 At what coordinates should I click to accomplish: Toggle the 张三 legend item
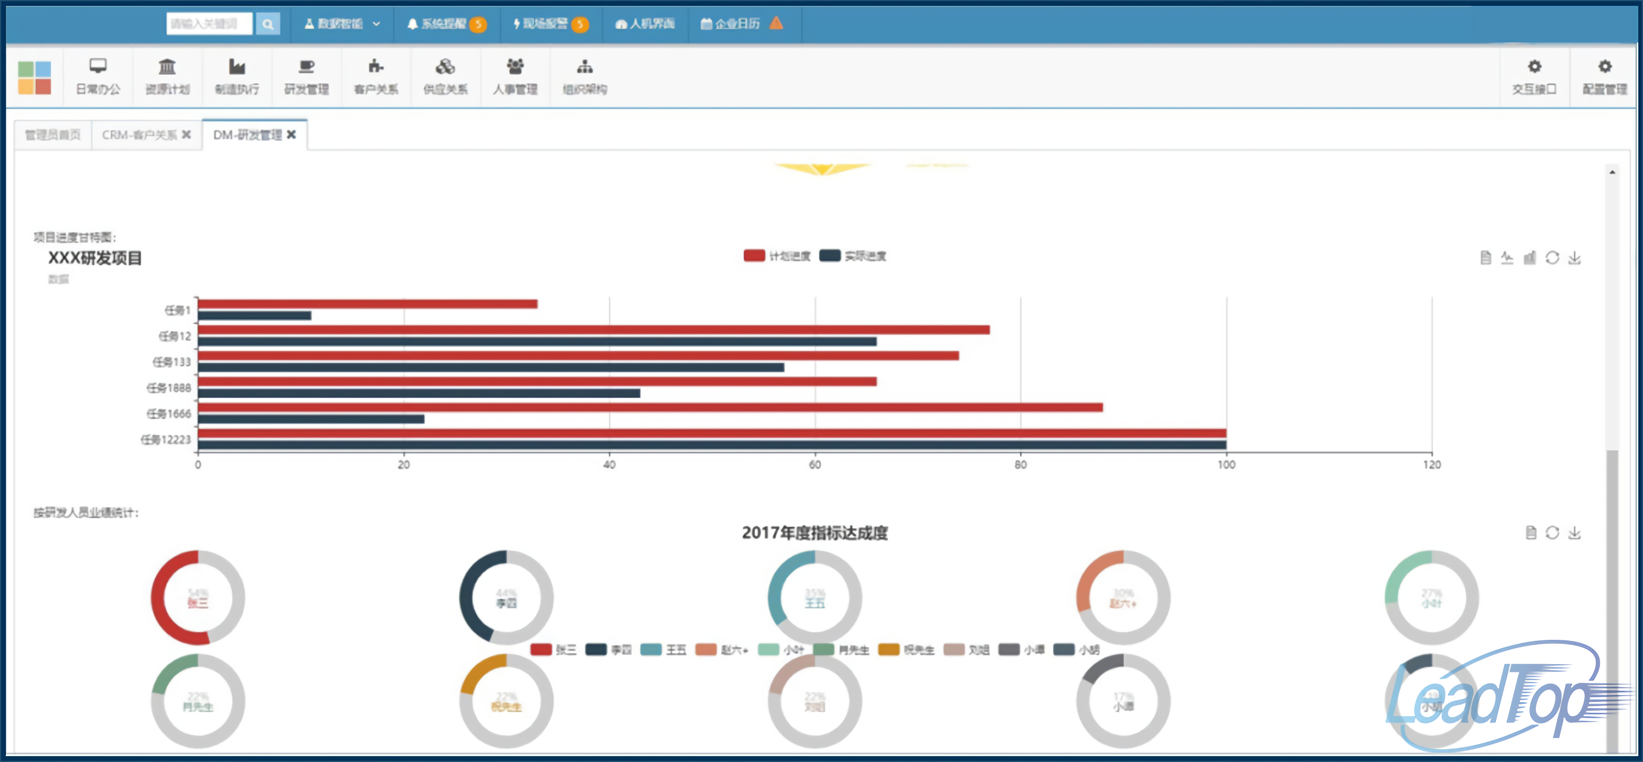[x=553, y=650]
